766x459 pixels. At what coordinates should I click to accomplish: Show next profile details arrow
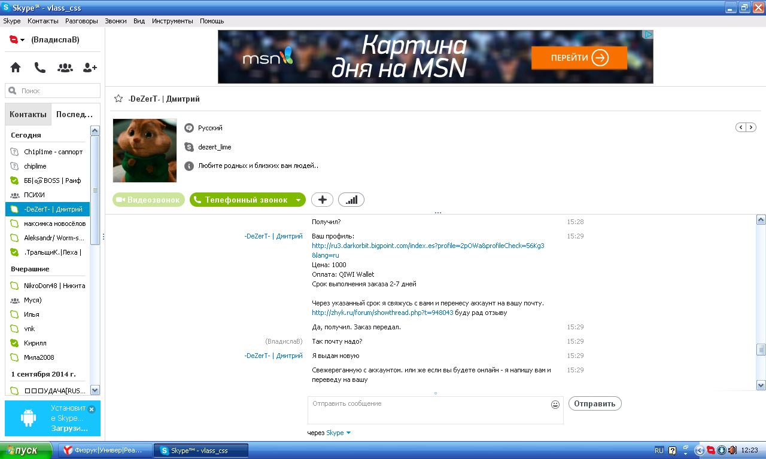(750, 127)
